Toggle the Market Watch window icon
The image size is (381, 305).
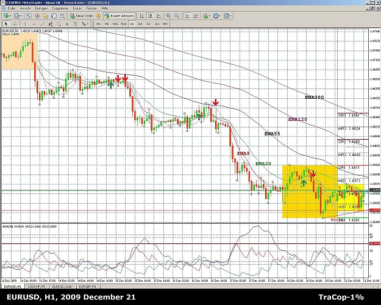click(x=29, y=16)
